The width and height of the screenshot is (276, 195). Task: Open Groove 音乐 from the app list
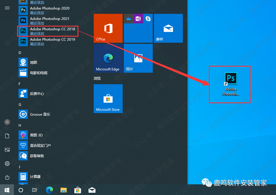pos(40,114)
